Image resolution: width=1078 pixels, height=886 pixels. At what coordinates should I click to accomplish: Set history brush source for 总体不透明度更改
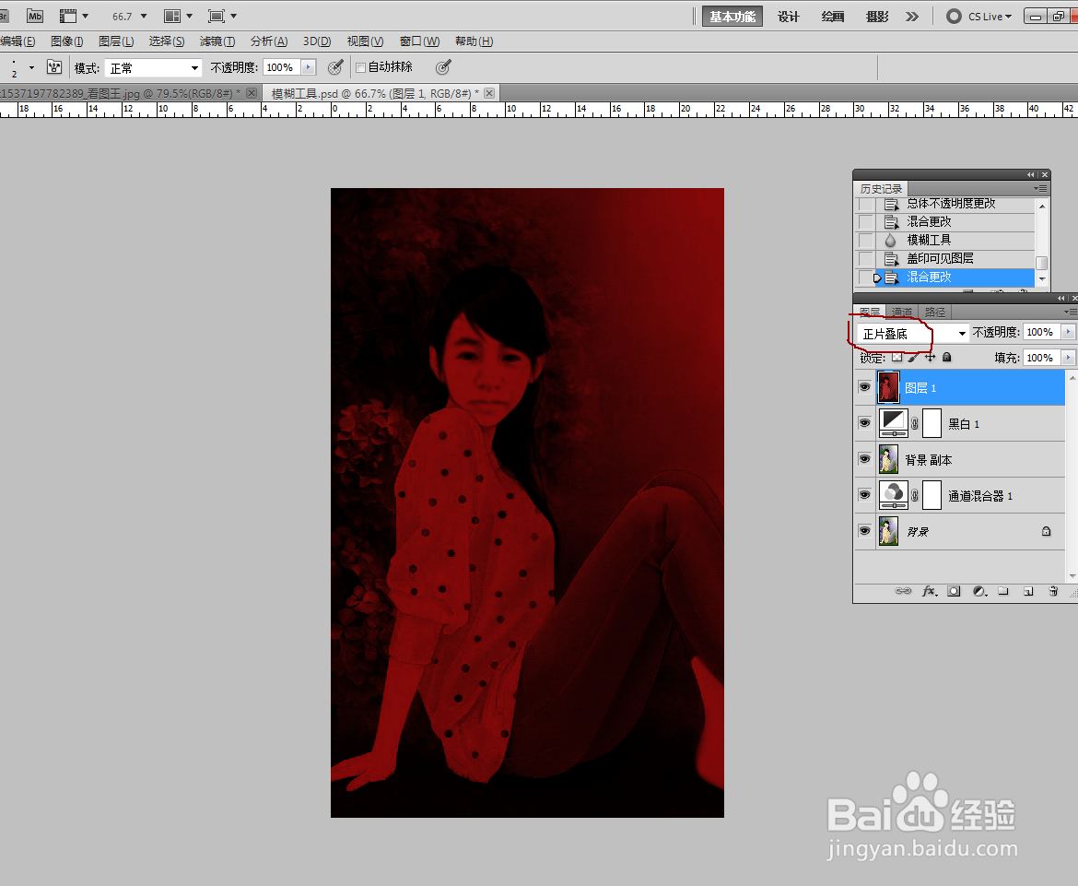pos(865,205)
